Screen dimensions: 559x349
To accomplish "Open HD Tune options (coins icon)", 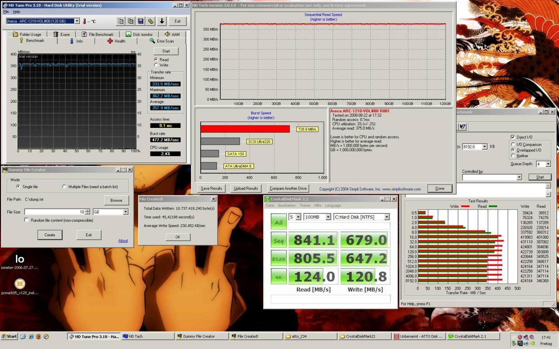I will 150,21.
